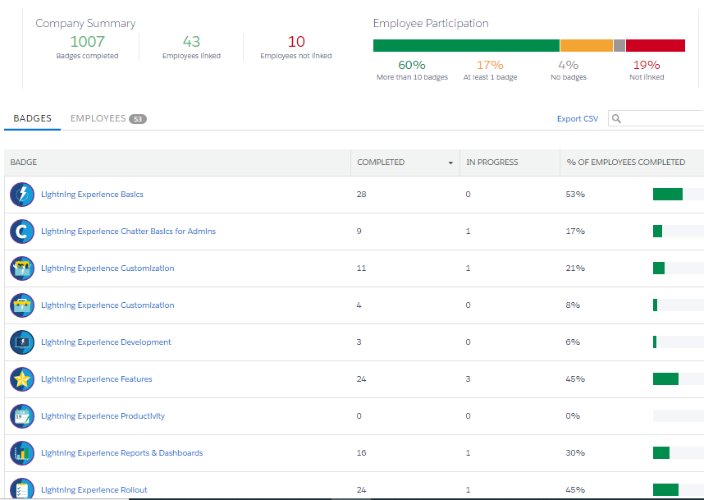Click the Lightning Experience Basics badge icon

coord(22,195)
